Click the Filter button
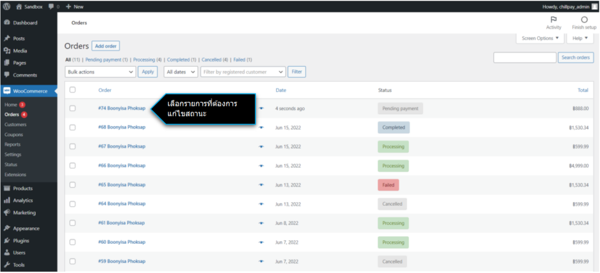600x273 pixels. click(296, 72)
